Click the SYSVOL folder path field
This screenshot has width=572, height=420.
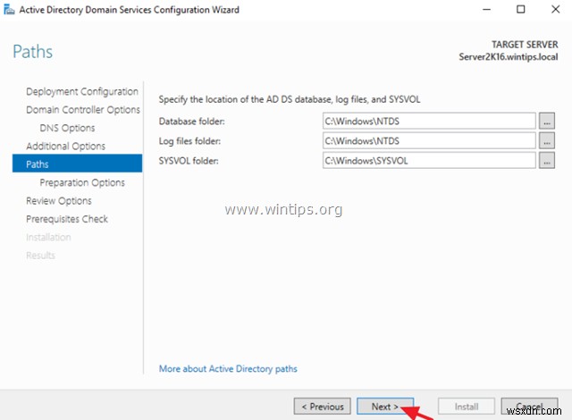coord(429,161)
